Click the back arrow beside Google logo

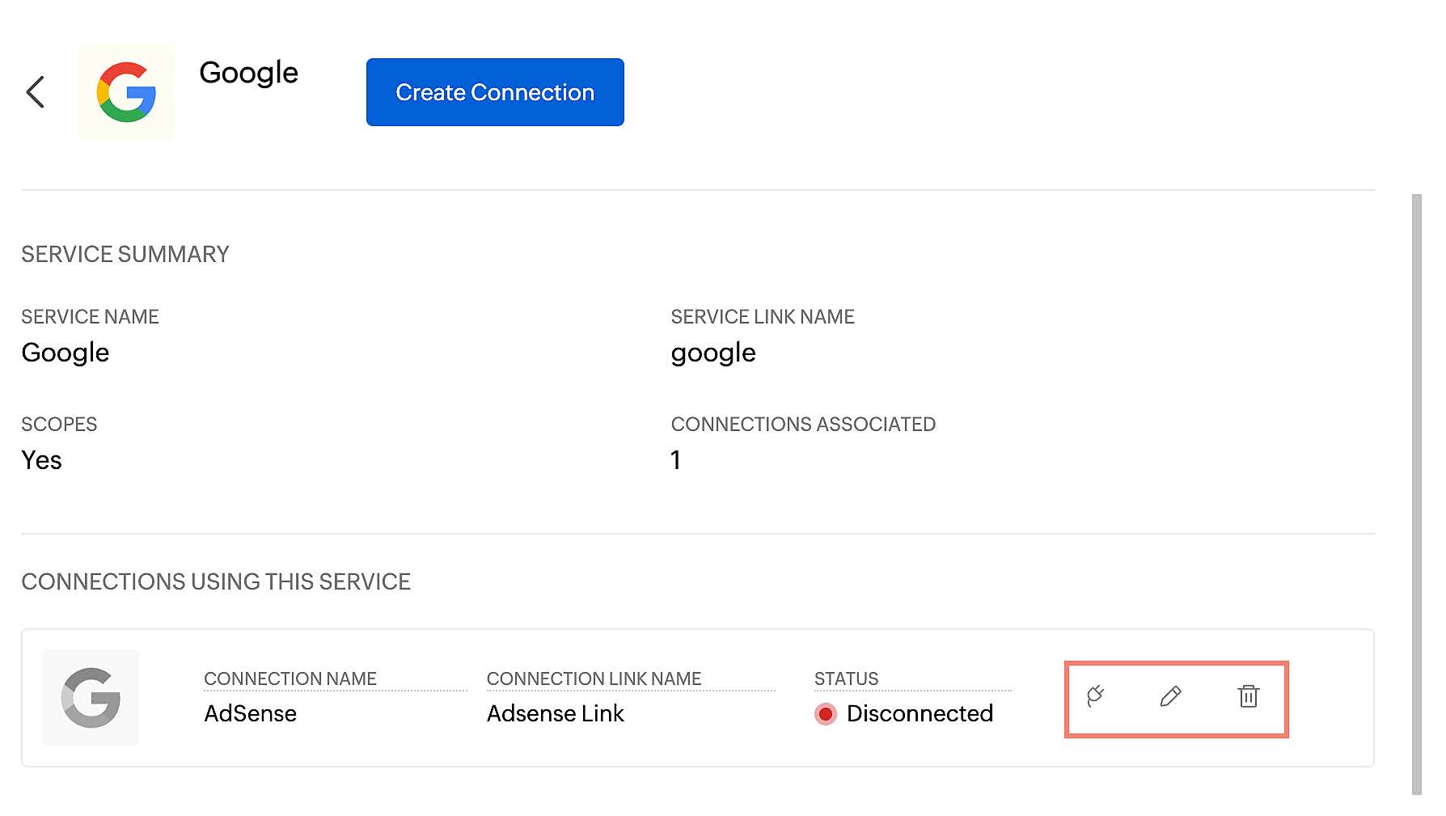pyautogui.click(x=36, y=92)
